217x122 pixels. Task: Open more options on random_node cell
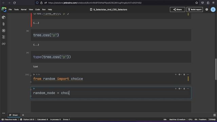(x=188, y=89)
